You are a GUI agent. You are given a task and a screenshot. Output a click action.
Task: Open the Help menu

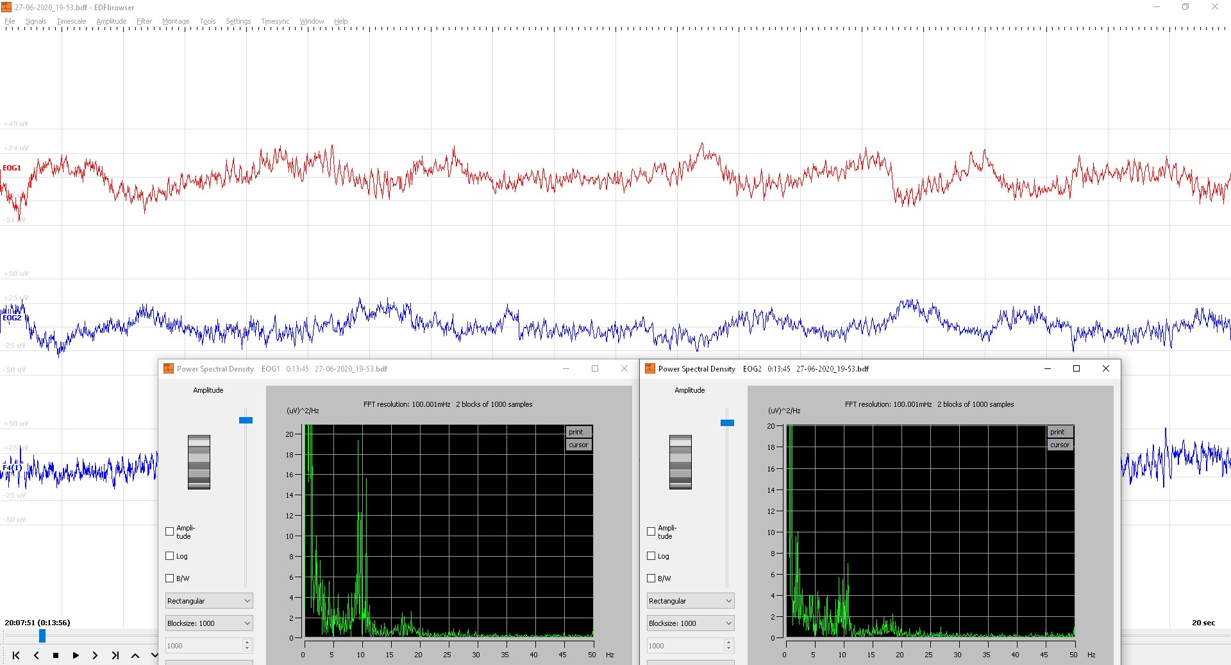(341, 21)
